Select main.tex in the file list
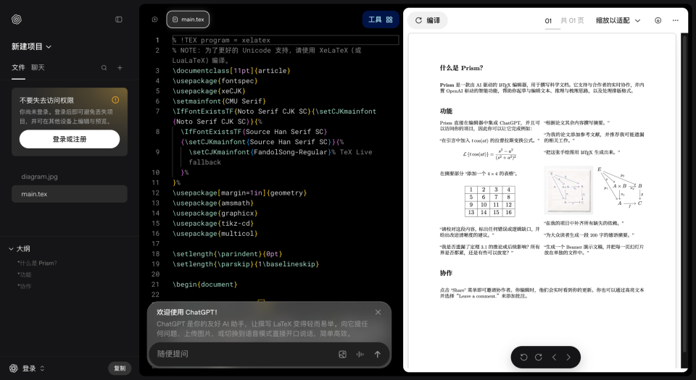The width and height of the screenshot is (696, 380). [70, 194]
